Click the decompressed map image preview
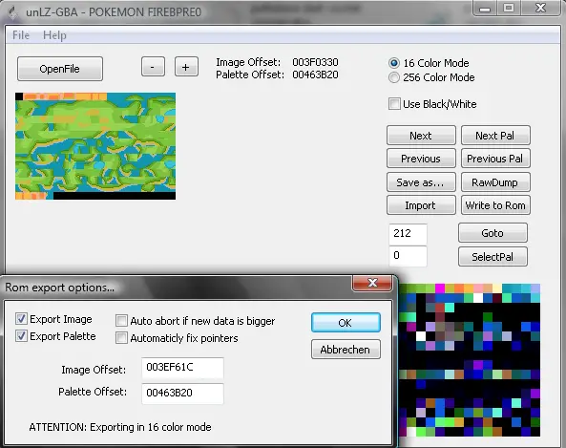Screen dimensions: 566x448 coord(95,146)
